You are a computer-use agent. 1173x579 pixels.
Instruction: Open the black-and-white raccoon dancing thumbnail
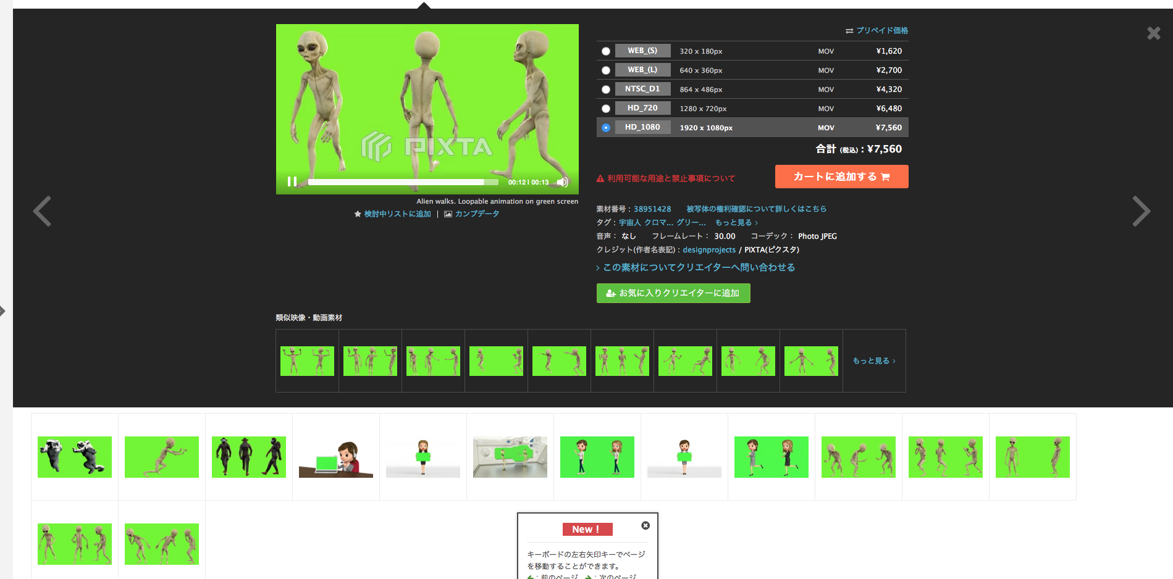(75, 457)
